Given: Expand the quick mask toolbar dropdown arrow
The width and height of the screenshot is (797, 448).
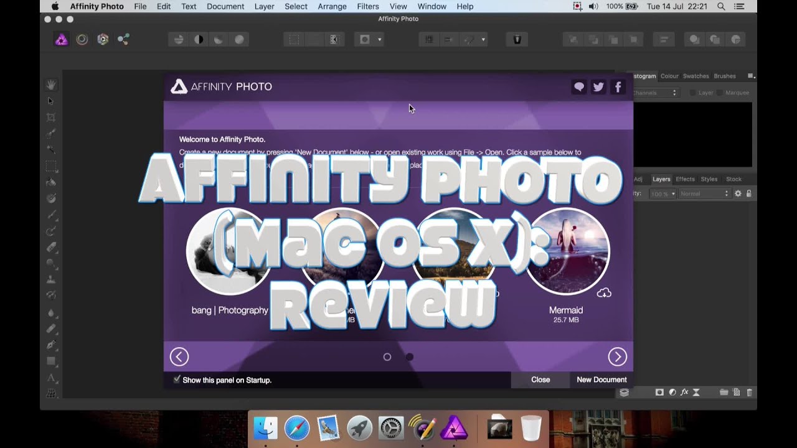Looking at the screenshot, I should pos(379,40).
